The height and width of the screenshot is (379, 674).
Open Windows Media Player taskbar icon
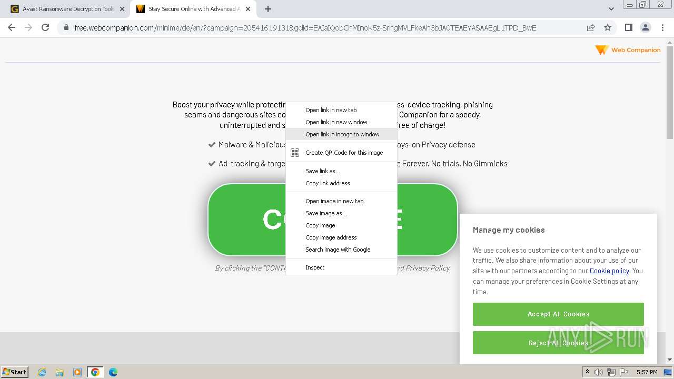(77, 372)
